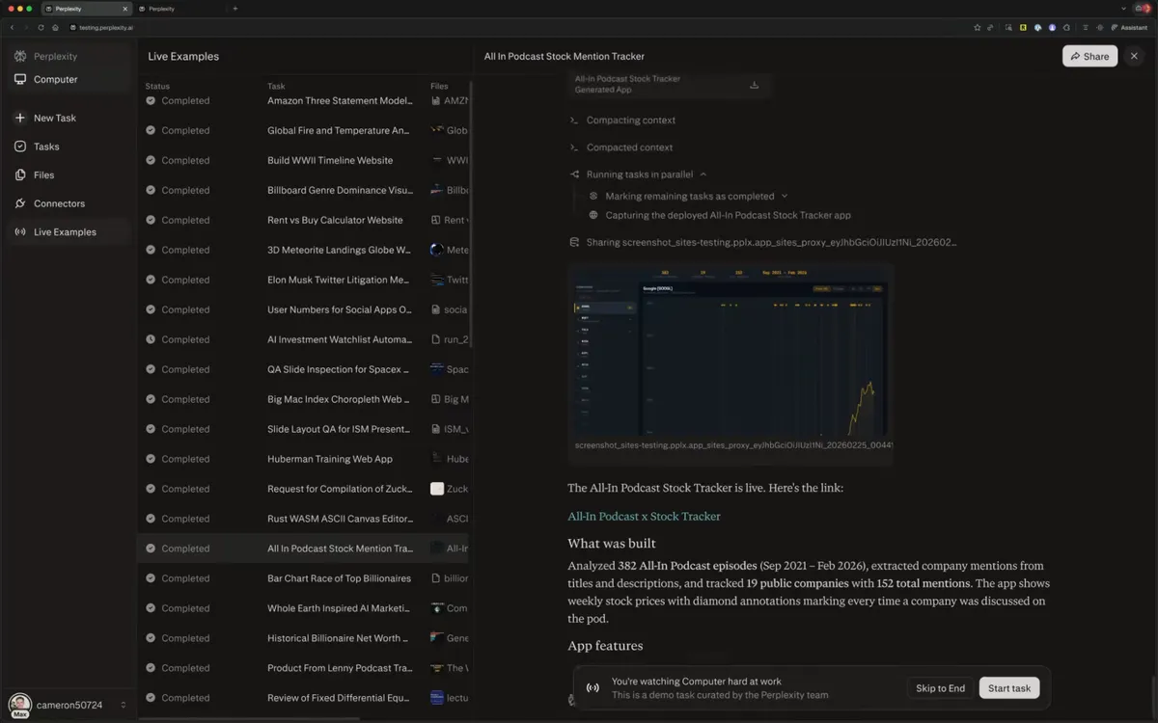Click the download icon on Generated App card
The image size is (1158, 723).
pos(754,85)
